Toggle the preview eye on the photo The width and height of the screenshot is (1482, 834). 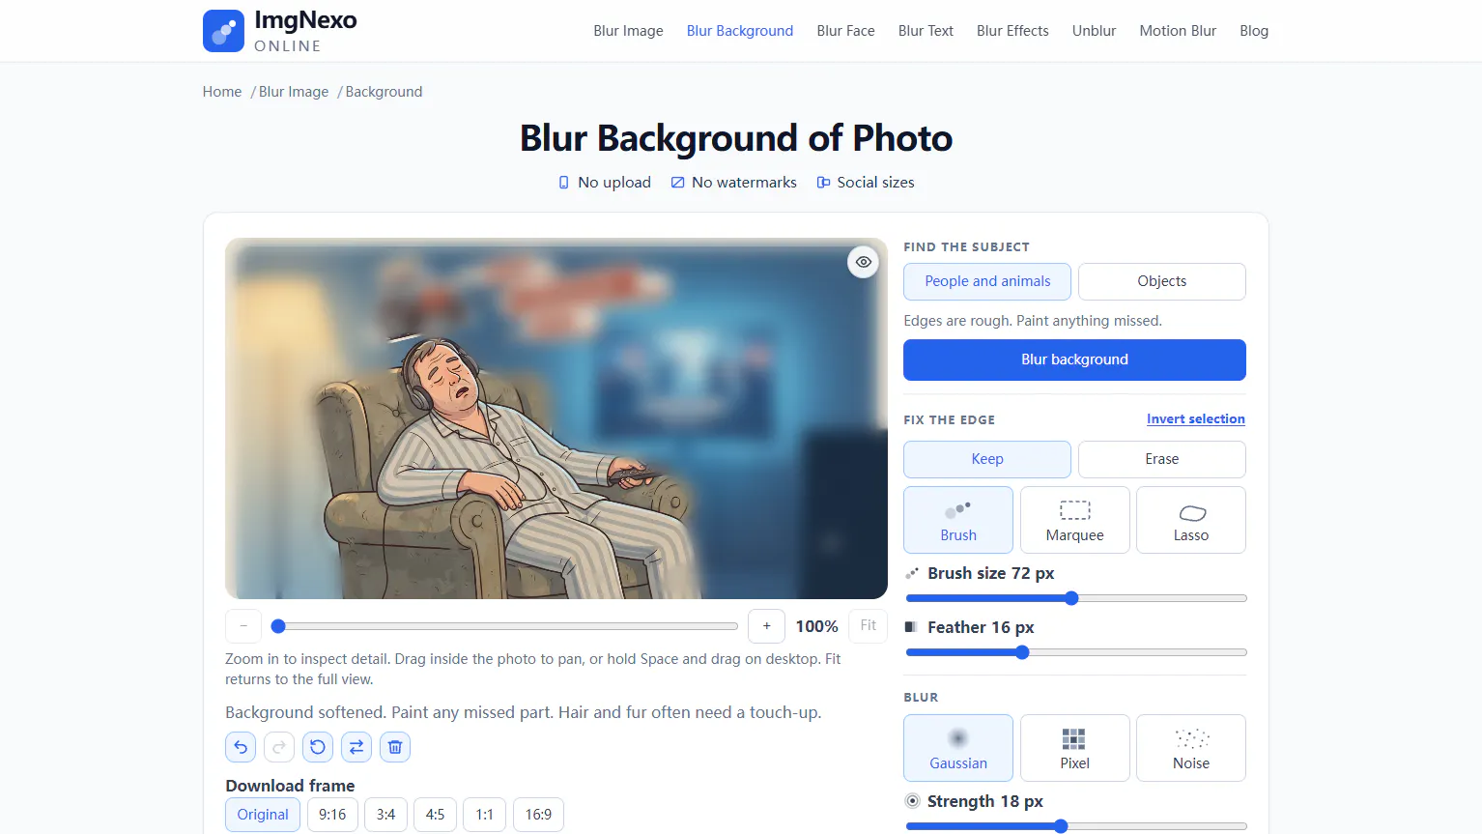(863, 262)
